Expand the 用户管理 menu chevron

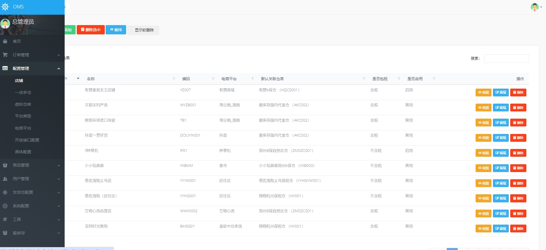point(59,179)
